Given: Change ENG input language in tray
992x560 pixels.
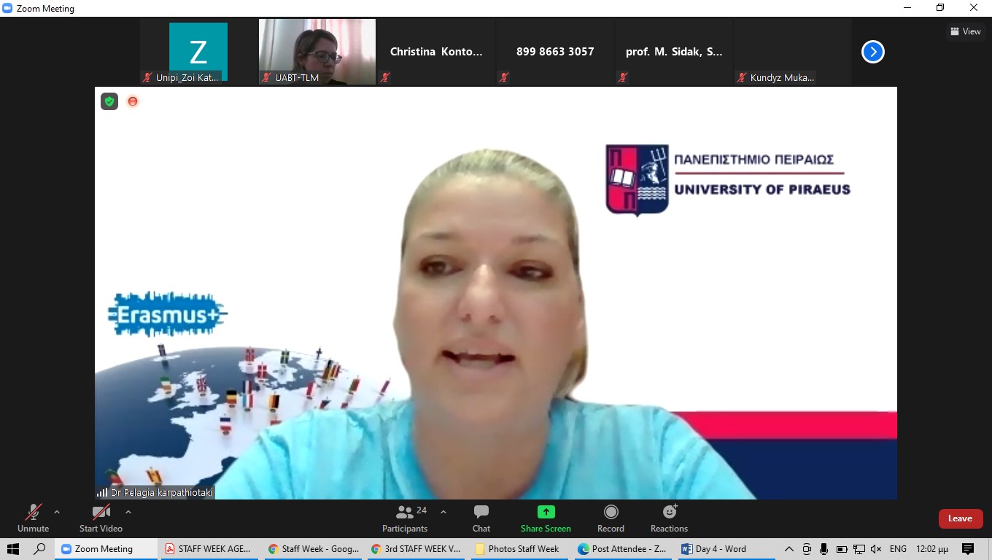Looking at the screenshot, I should [899, 549].
